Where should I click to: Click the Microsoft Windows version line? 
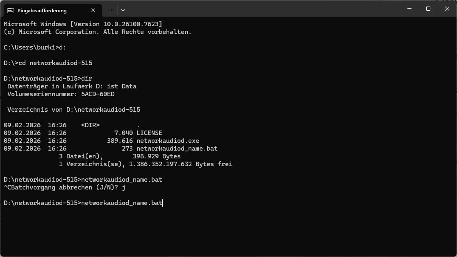pos(83,24)
